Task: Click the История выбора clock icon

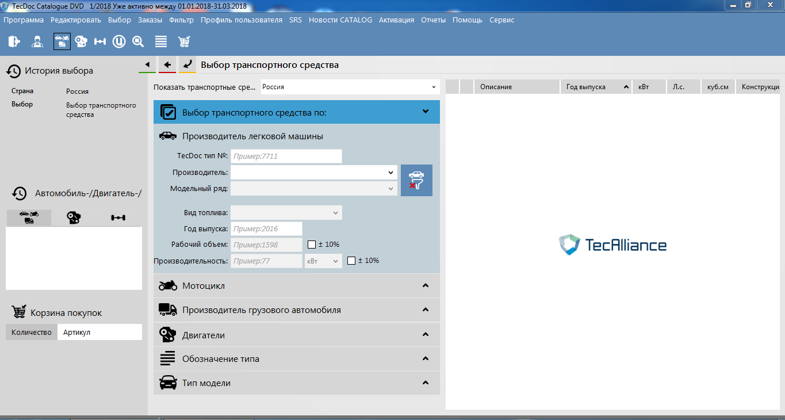Action: (x=13, y=71)
